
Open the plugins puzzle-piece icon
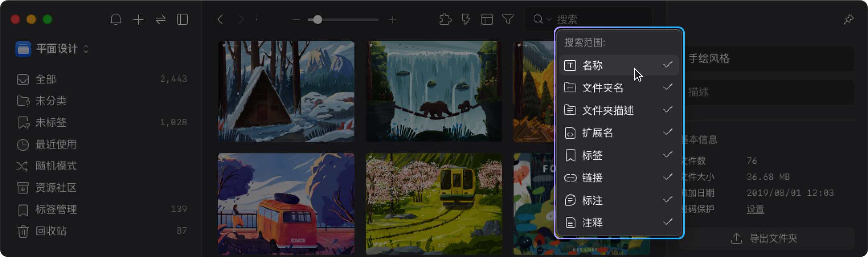tap(445, 19)
